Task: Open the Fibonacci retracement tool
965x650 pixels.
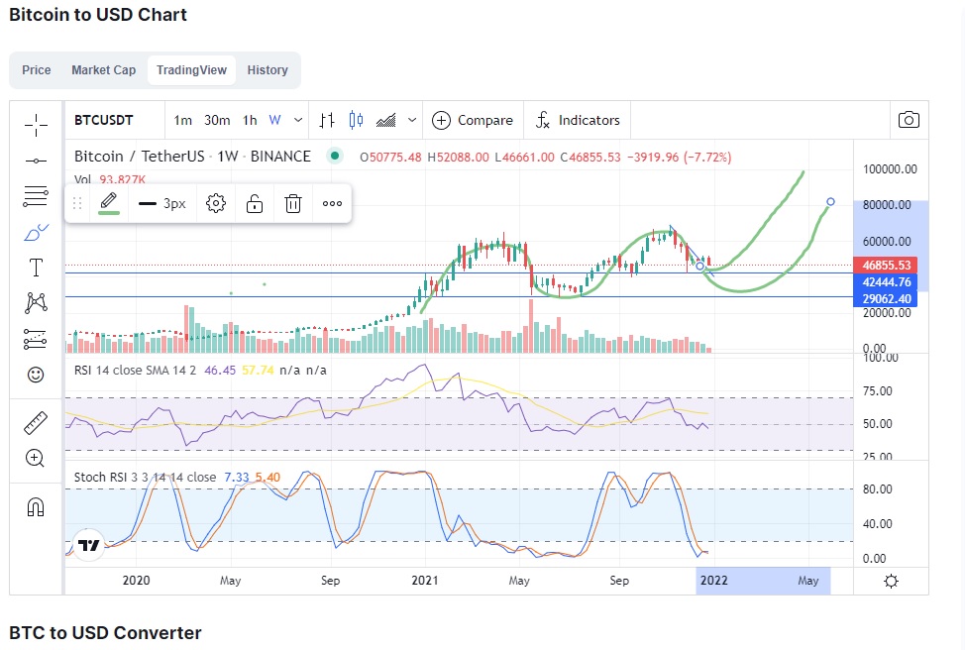Action: (x=36, y=196)
